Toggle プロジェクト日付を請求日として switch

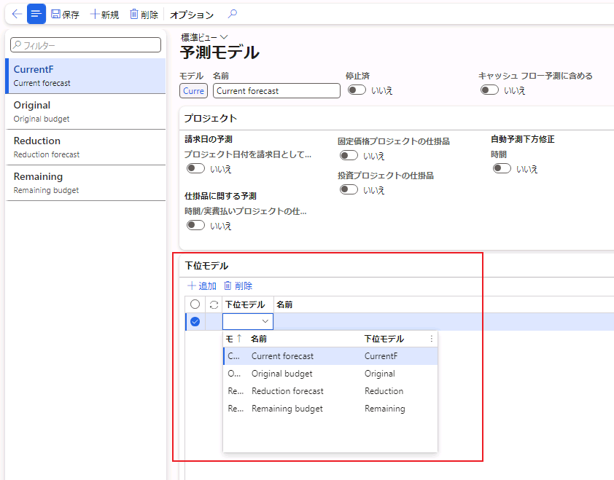195,168
